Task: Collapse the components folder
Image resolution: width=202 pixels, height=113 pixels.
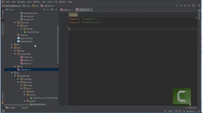Action: (x=15, y=54)
